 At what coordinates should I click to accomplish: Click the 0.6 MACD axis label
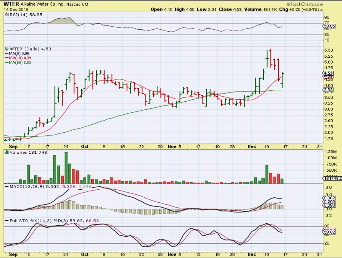click(x=328, y=187)
